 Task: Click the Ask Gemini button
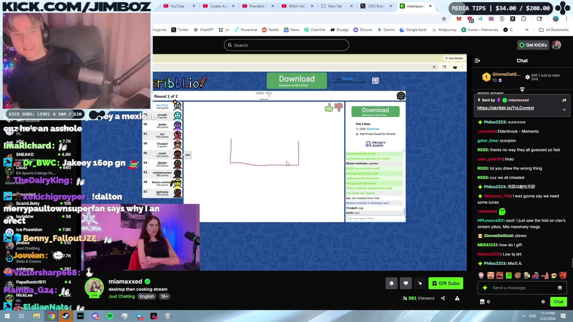click(454, 58)
